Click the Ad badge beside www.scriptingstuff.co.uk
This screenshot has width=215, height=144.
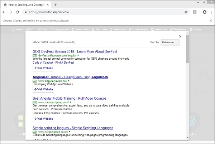pyautogui.click(x=35, y=132)
